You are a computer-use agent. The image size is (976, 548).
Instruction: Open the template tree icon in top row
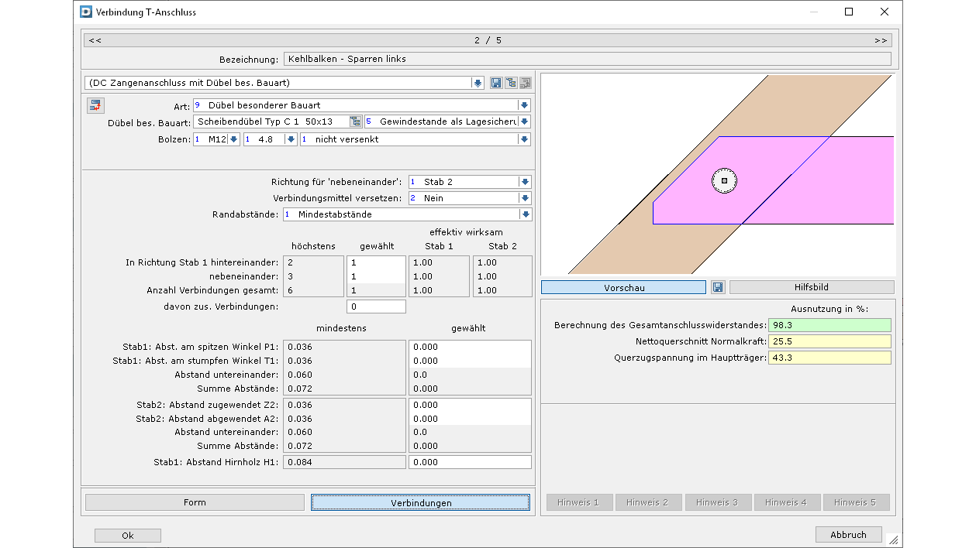511,83
